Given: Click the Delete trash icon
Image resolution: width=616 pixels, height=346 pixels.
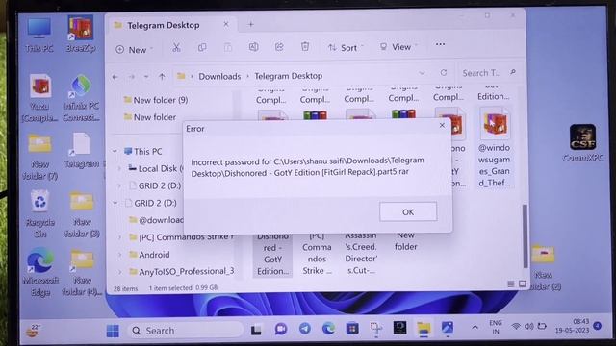Looking at the screenshot, I should pos(305,47).
